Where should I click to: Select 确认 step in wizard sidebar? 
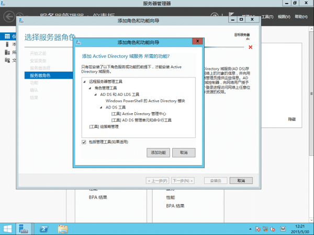pos(34,90)
